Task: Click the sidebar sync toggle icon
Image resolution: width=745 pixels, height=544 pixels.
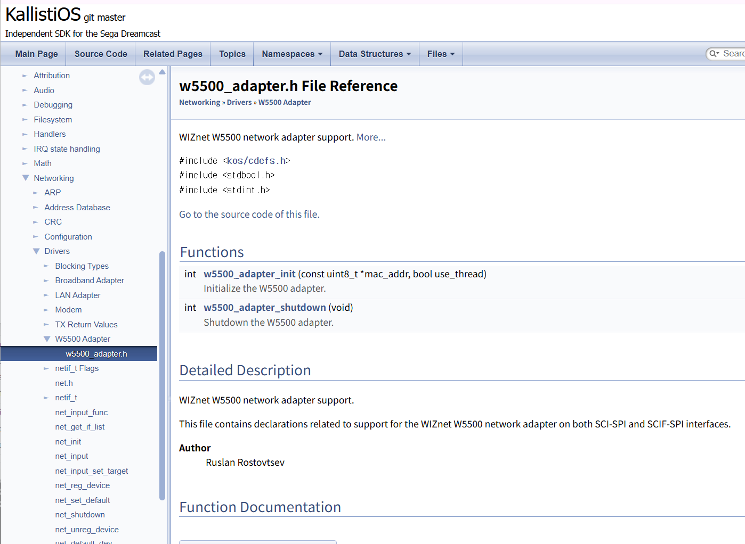Action: (147, 78)
